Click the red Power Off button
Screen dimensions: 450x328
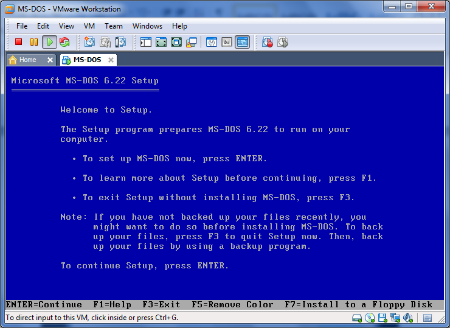tap(19, 42)
